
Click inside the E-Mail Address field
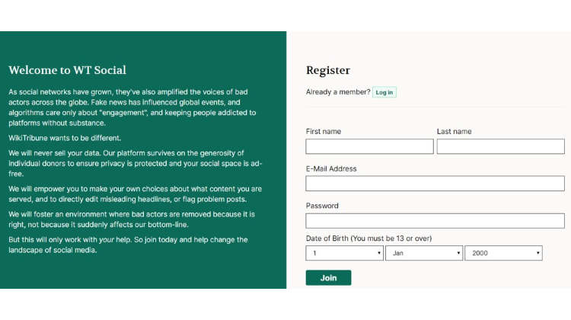[x=435, y=184]
